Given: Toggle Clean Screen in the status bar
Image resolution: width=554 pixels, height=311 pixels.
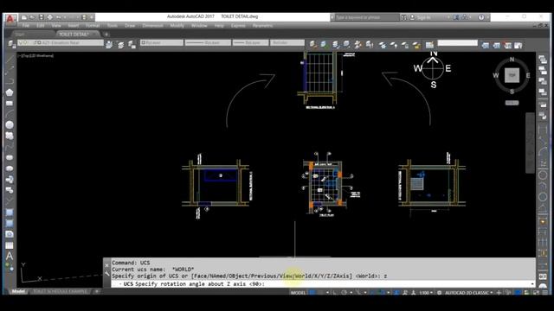Looking at the screenshot, I should click(x=536, y=292).
